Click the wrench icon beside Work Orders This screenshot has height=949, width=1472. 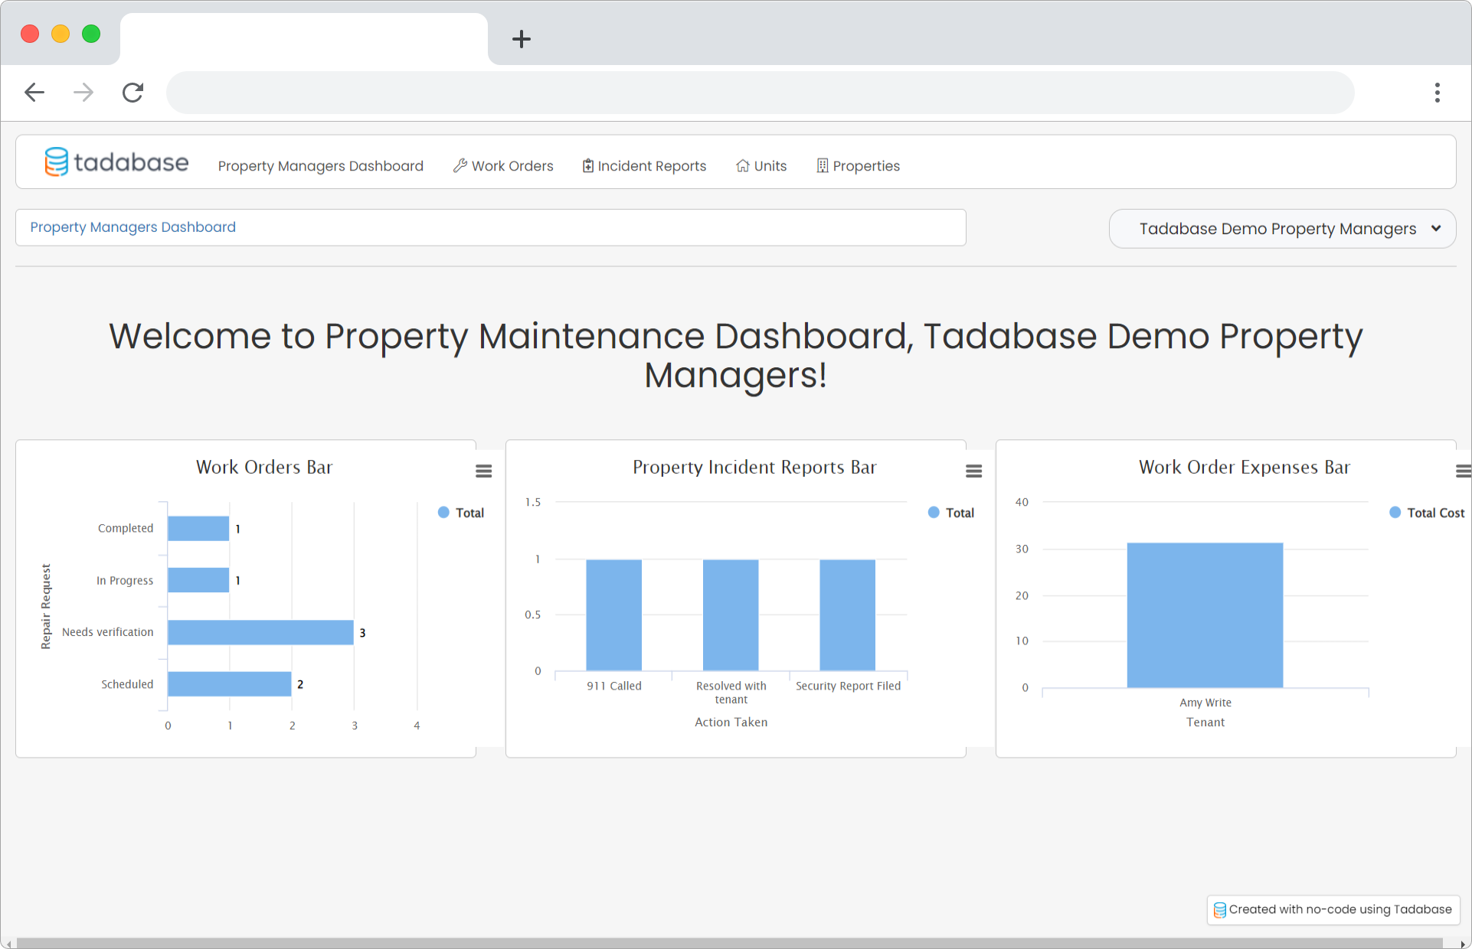tap(460, 165)
